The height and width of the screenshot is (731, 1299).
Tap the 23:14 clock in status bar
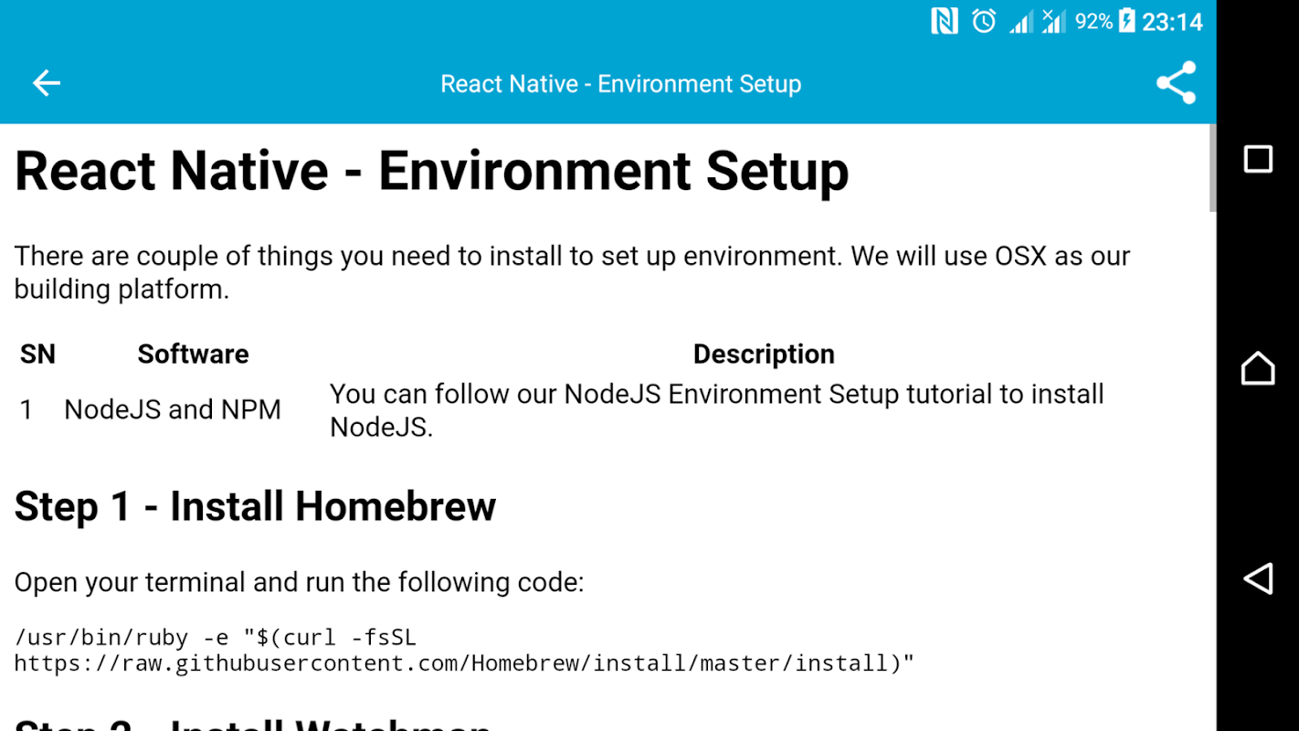pos(1172,21)
